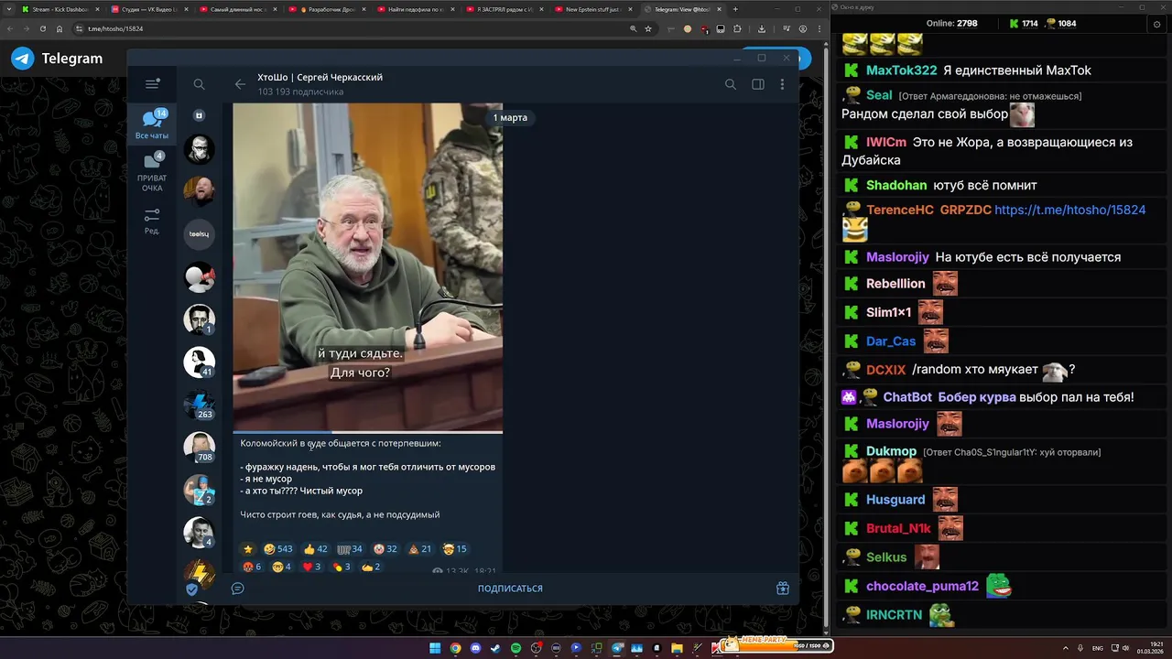This screenshot has height=659, width=1172.
Task: Open the gift icon beside subscribe
Action: coord(783,589)
